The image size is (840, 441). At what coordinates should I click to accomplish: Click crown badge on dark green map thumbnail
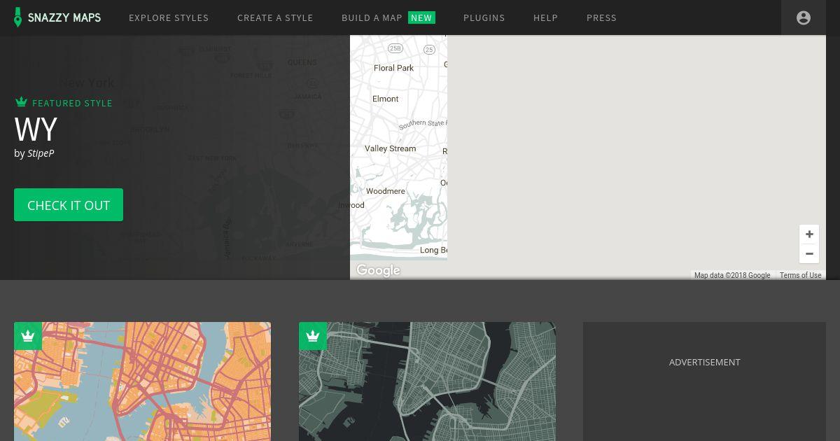pyautogui.click(x=313, y=336)
